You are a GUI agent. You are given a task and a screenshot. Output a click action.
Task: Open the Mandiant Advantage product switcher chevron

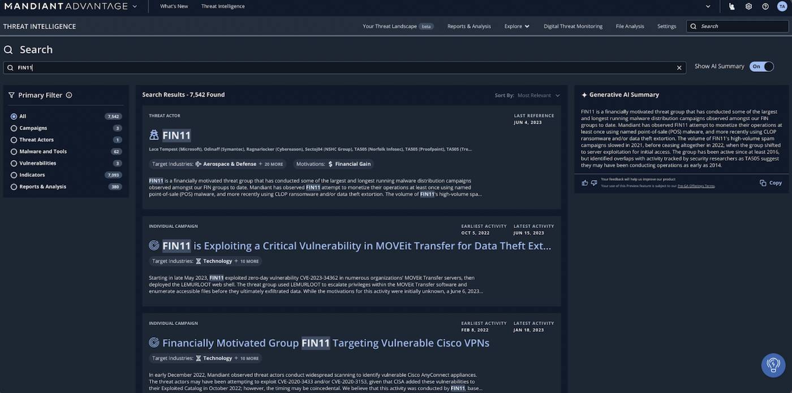(135, 6)
